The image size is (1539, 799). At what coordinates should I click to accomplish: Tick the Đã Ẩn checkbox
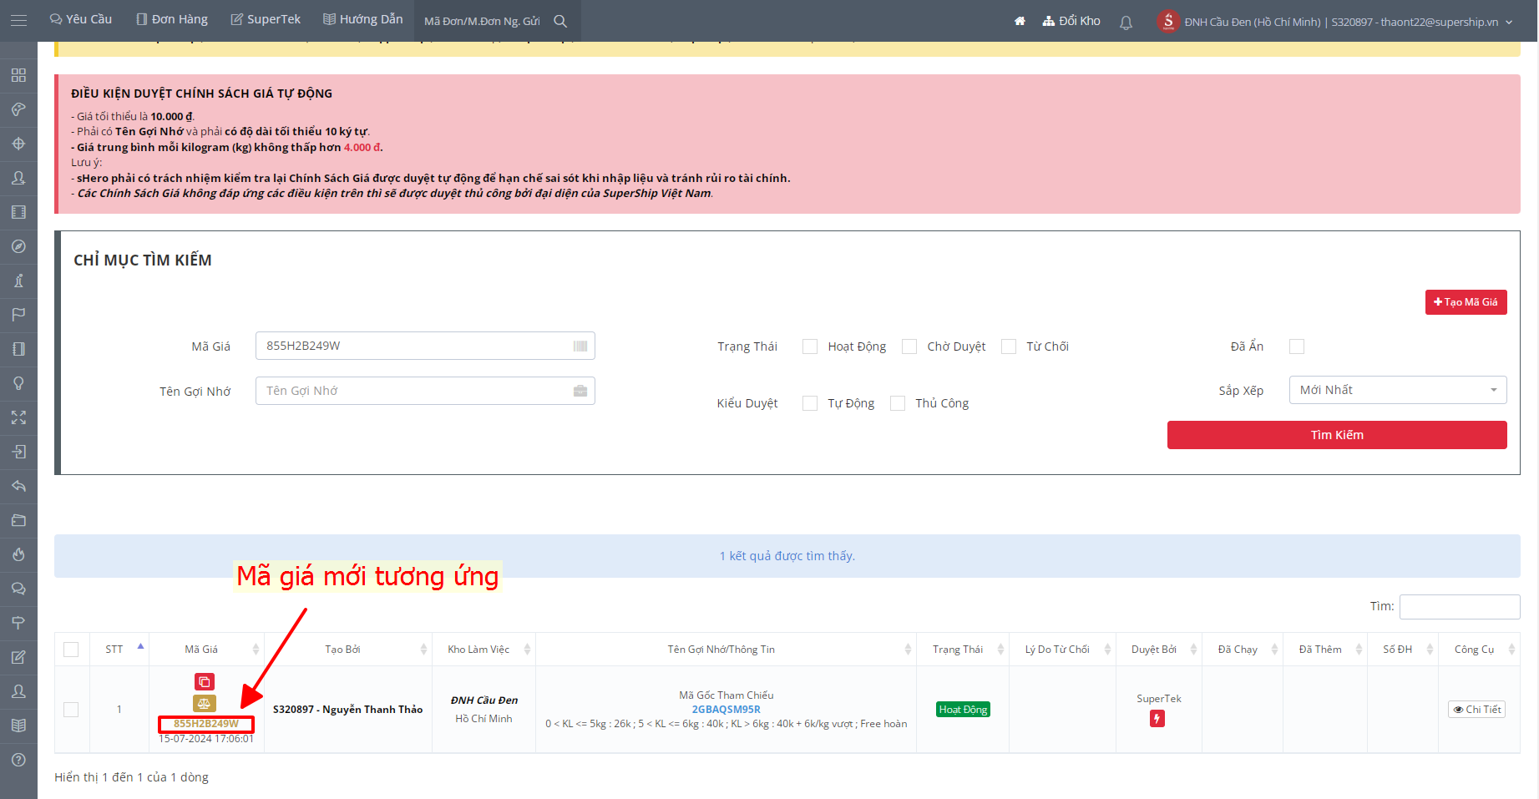coord(1297,346)
